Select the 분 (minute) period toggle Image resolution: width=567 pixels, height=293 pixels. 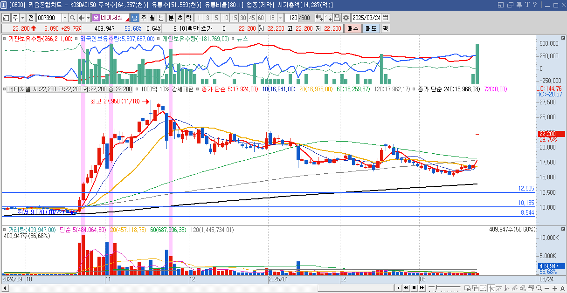[x=171, y=18]
